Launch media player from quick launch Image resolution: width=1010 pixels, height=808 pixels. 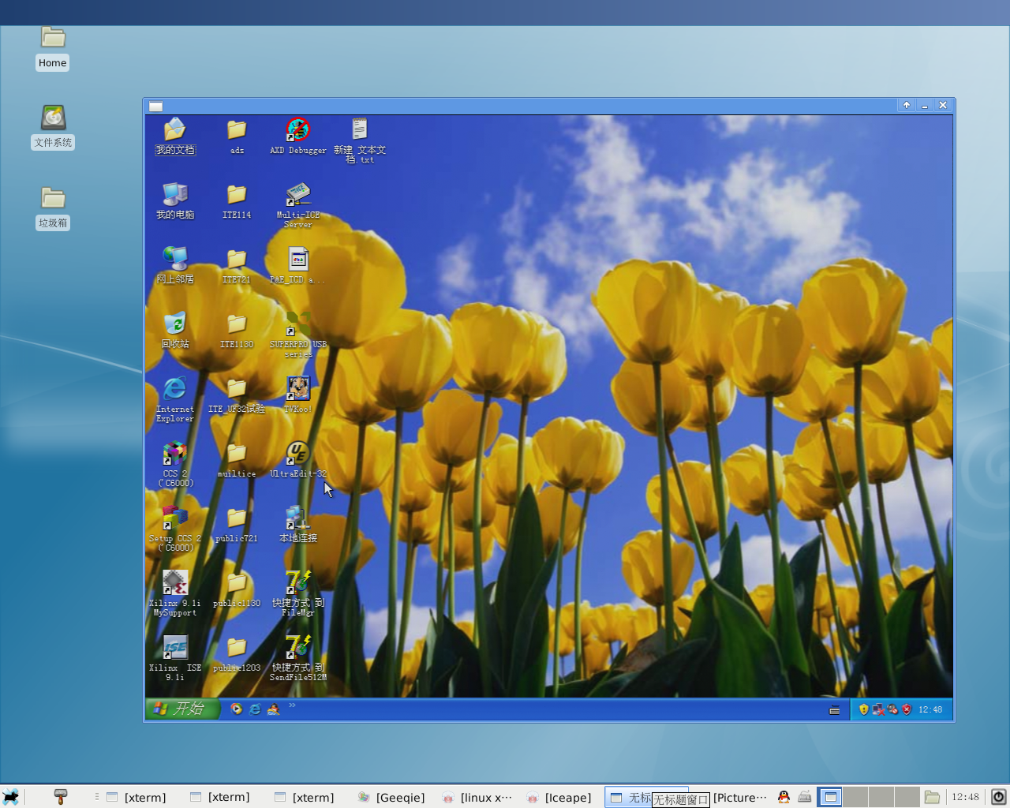[236, 709]
